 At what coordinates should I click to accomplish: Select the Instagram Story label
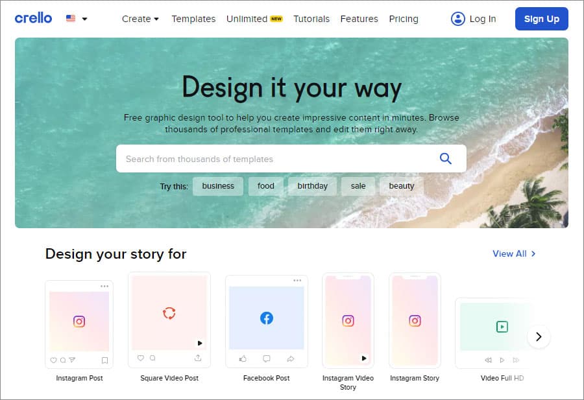415,378
